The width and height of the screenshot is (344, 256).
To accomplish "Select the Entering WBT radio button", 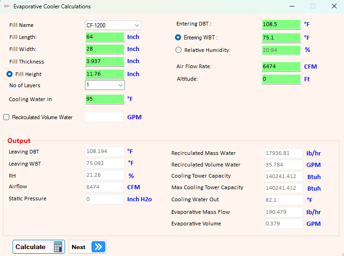I will 178,38.
